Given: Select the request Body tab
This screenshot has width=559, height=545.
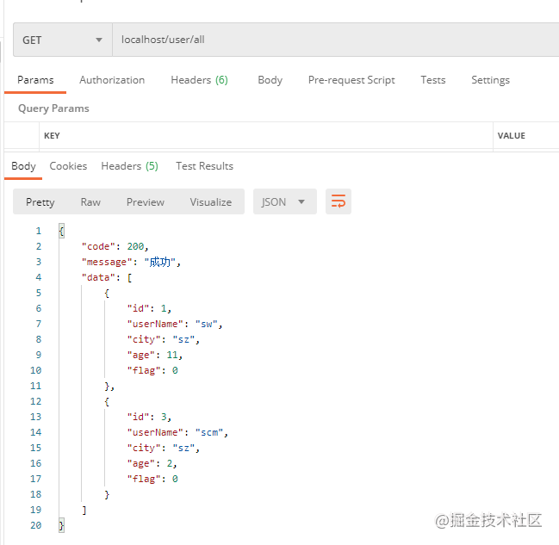Looking at the screenshot, I should (x=270, y=80).
